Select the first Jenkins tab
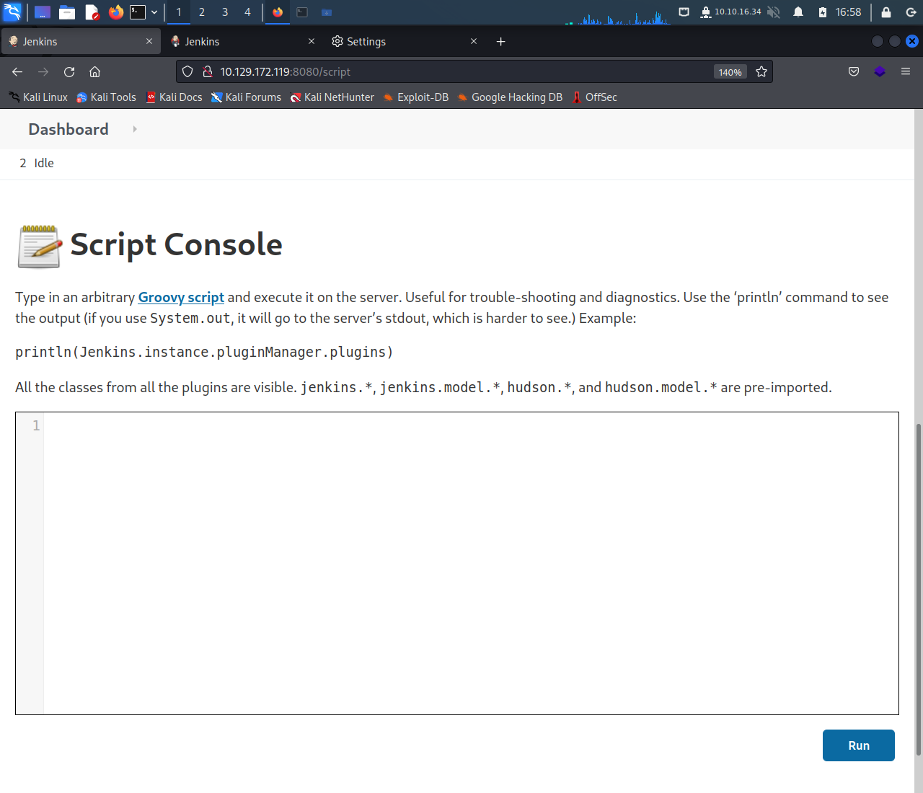The height and width of the screenshot is (793, 923). point(79,42)
